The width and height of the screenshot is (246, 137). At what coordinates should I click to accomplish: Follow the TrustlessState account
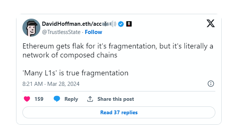point(93,32)
